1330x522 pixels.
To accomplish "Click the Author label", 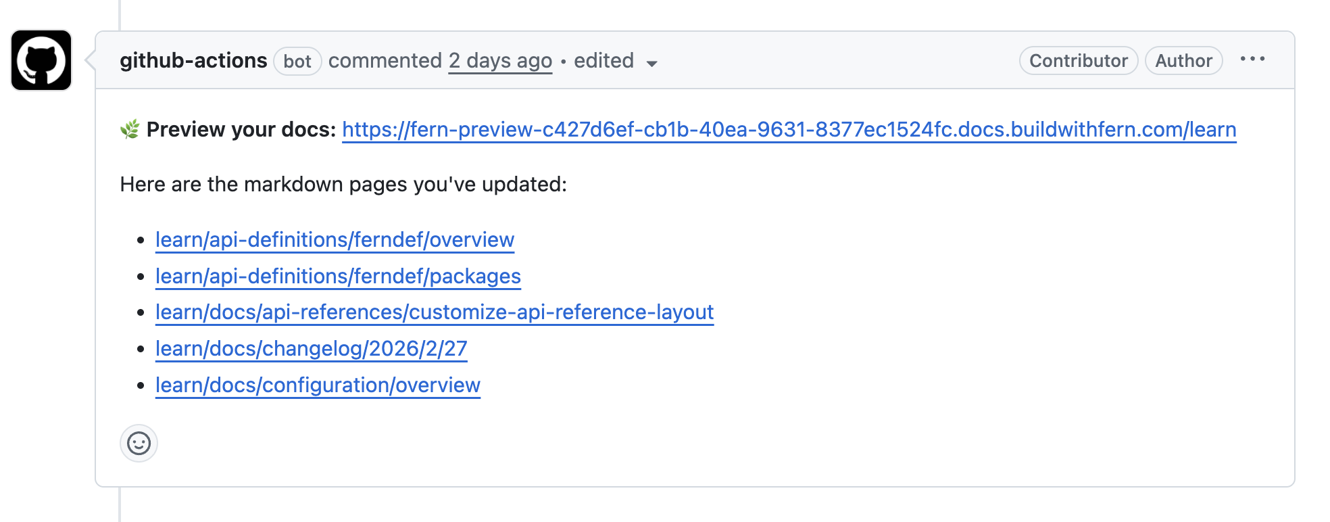I will pos(1183,60).
